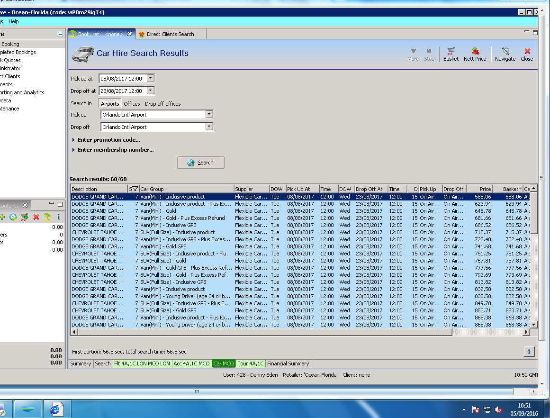The image size is (550, 418).
Task: Switch to the Financial Summary tab
Action: pos(288,363)
